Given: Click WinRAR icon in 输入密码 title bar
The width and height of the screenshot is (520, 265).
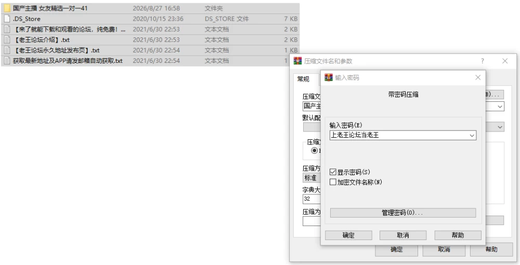Looking at the screenshot, I should [x=328, y=77].
